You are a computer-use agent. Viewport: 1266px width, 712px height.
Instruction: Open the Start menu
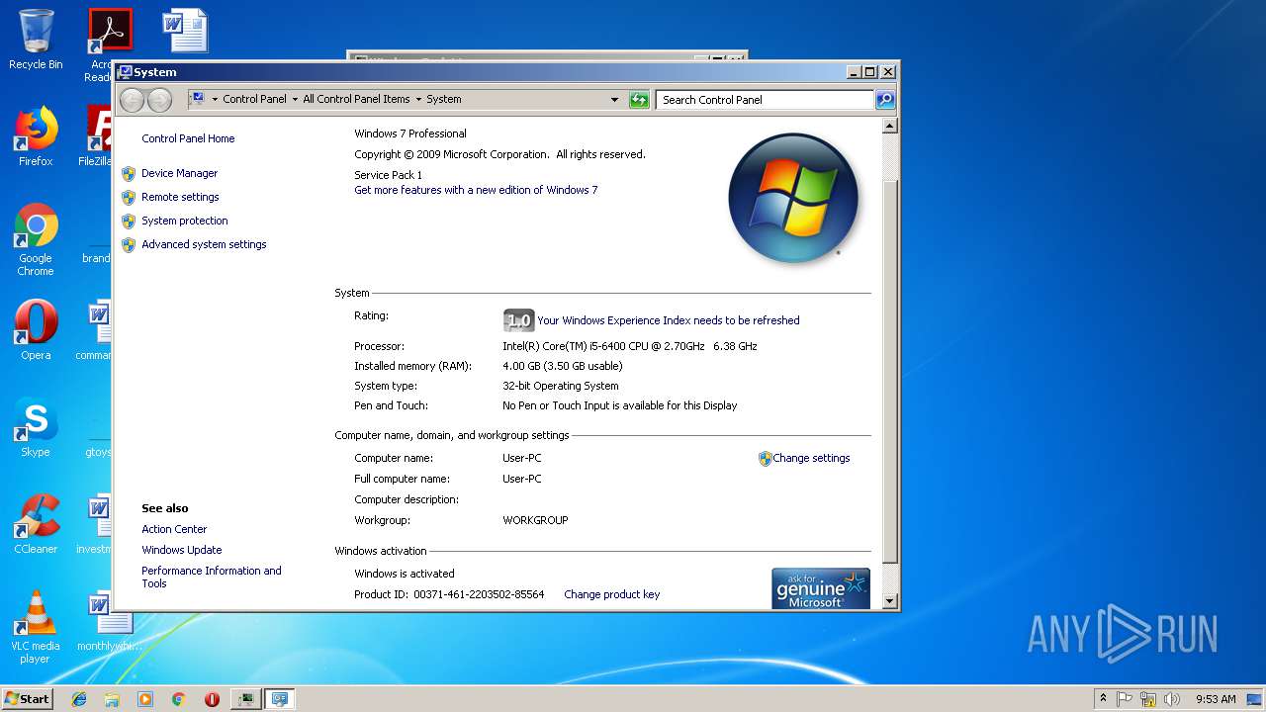point(28,698)
